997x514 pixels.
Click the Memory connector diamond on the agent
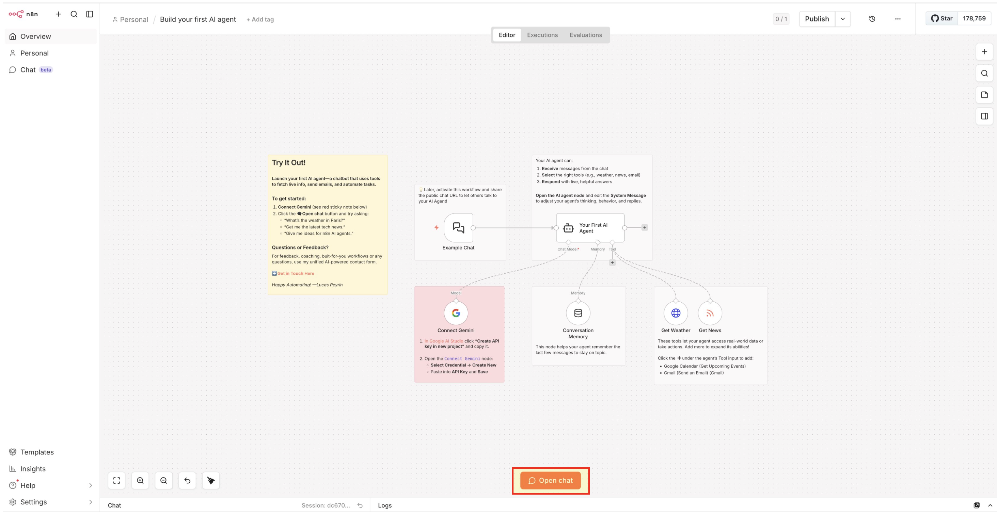coord(598,243)
